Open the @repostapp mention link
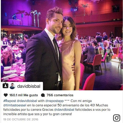Image resolution: width=123 pixels, height=123 pixels. click(54, 101)
